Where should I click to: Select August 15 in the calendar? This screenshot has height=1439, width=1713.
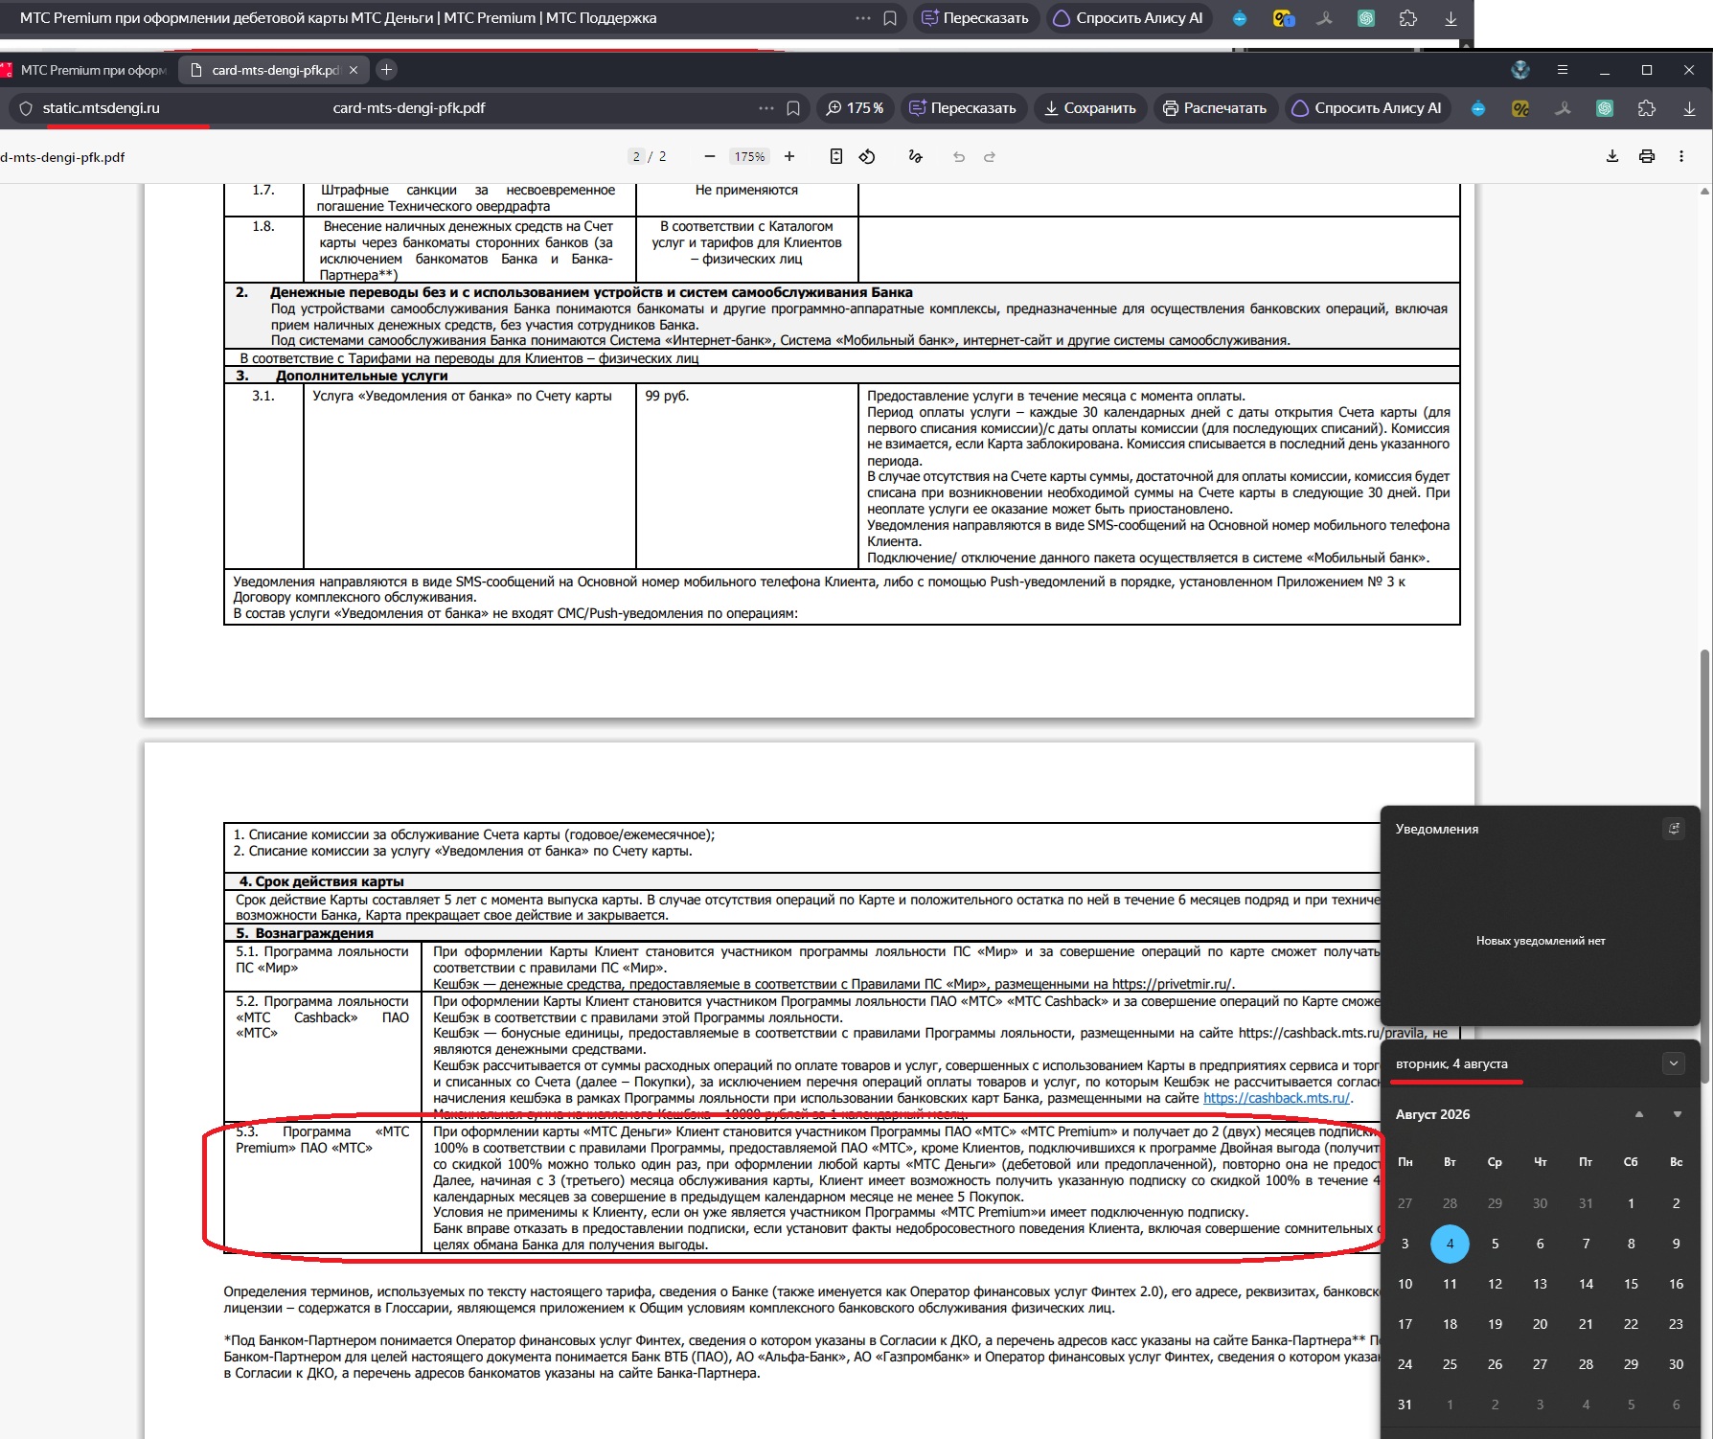tap(1631, 1284)
